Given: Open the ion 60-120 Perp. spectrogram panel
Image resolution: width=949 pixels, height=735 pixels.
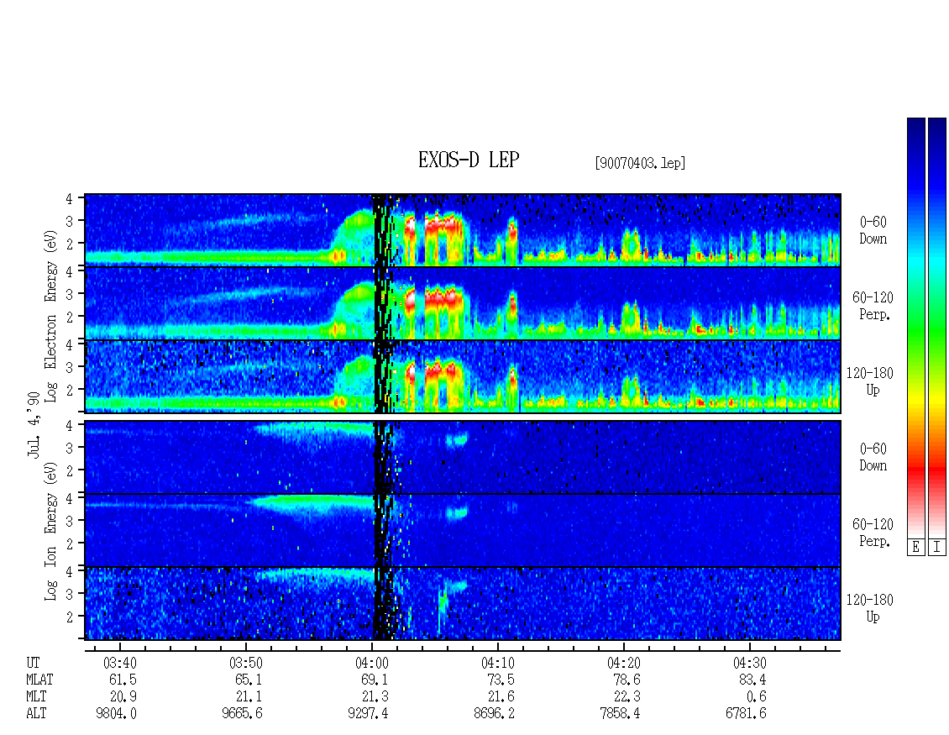Looking at the screenshot, I should pyautogui.click(x=463, y=530).
